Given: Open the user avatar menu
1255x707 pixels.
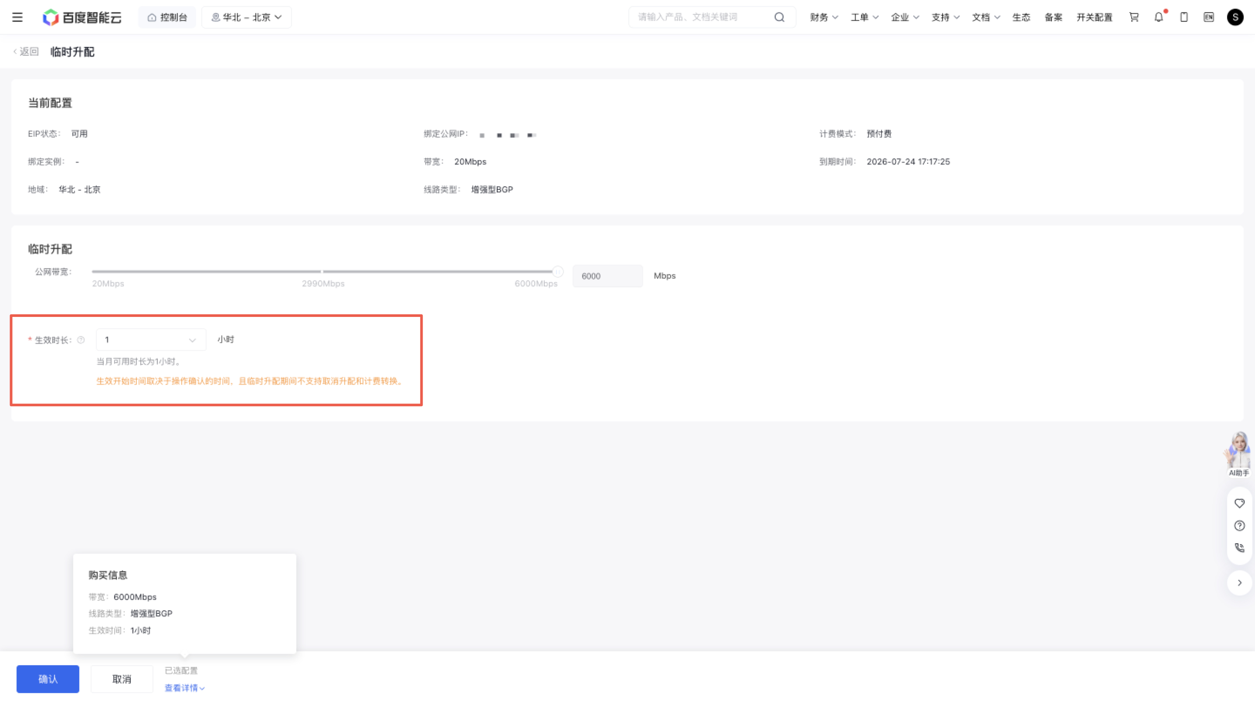Looking at the screenshot, I should point(1235,17).
